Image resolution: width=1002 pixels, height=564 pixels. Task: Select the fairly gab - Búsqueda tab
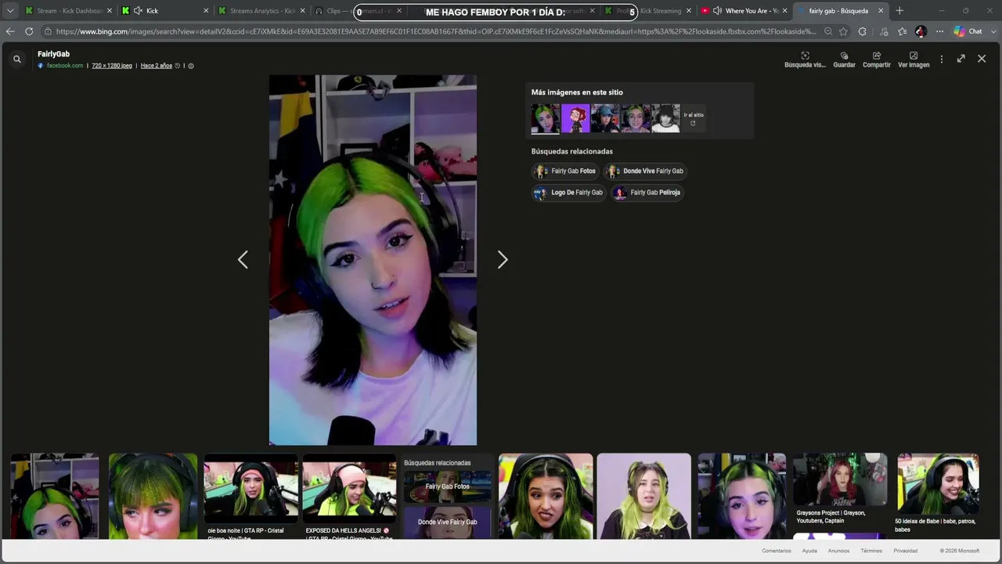tap(841, 11)
